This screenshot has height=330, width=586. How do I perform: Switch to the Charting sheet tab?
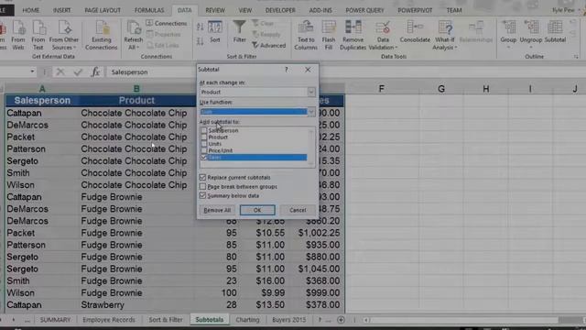(247, 320)
